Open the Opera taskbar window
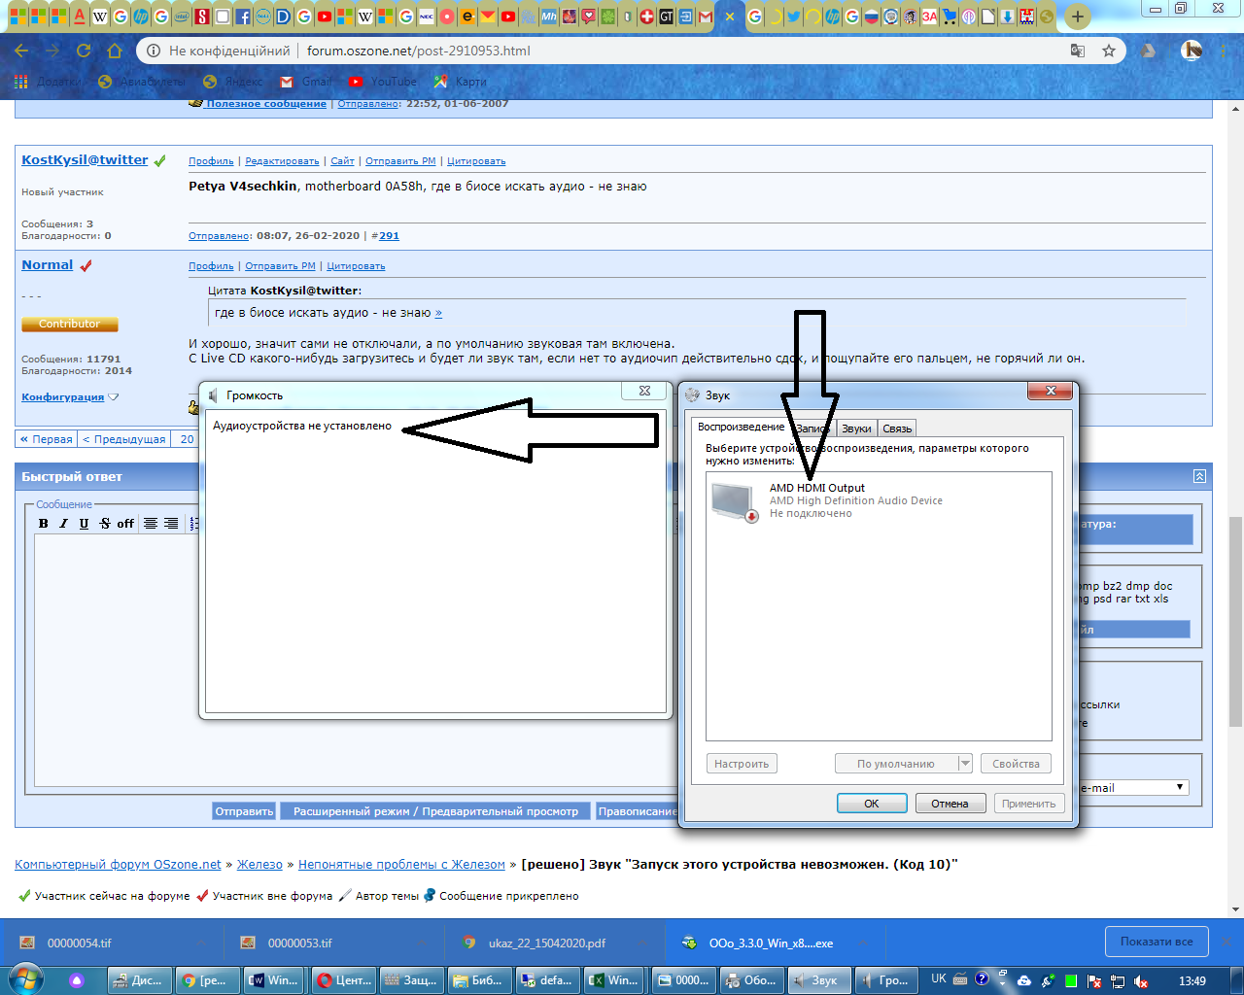1244x995 pixels. [x=344, y=980]
